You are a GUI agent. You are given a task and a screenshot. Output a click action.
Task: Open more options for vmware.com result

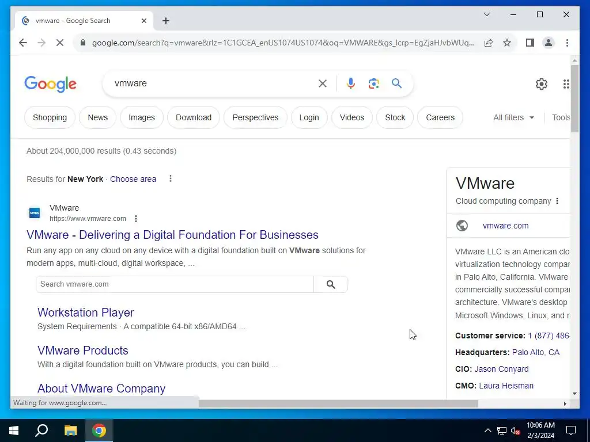tap(136, 219)
